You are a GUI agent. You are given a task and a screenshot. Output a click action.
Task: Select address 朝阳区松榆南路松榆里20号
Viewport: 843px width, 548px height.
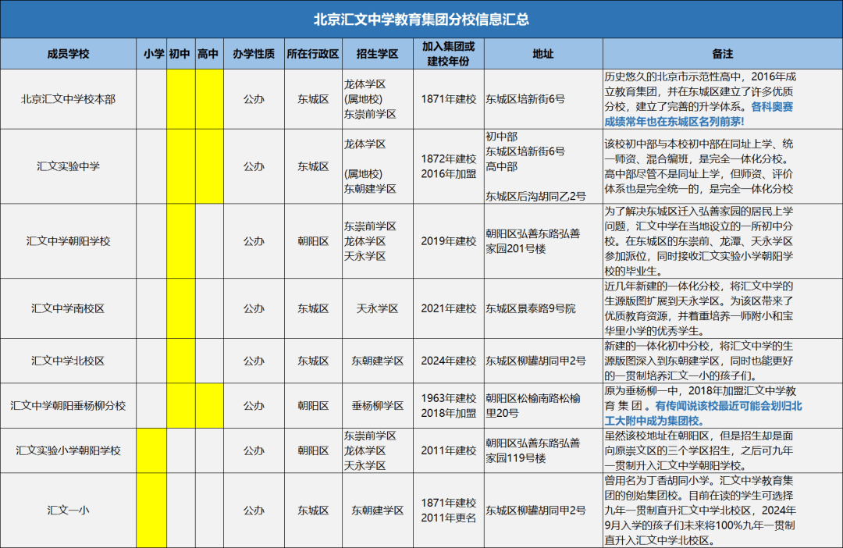(533, 405)
